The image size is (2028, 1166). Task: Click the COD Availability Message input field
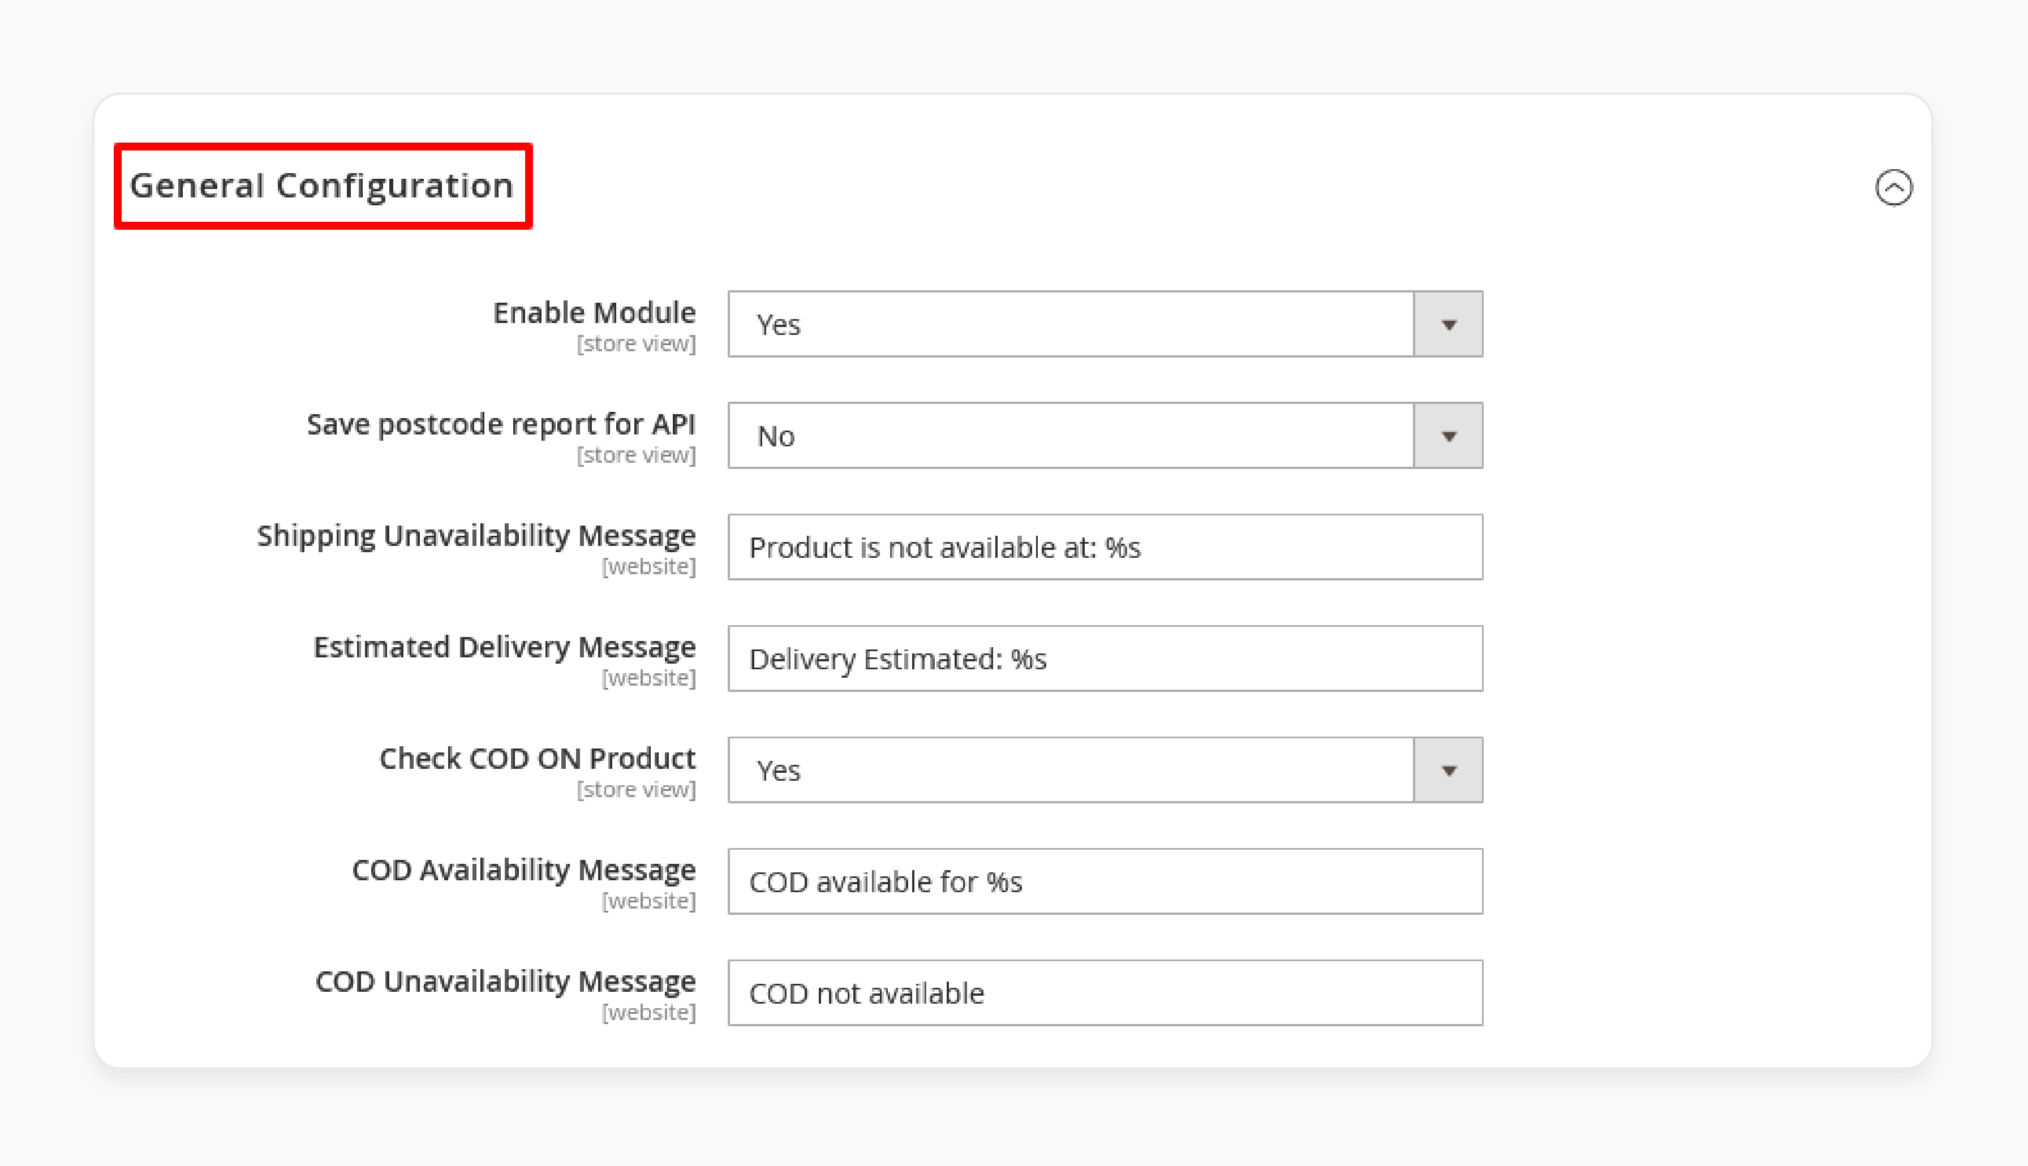pos(1105,881)
